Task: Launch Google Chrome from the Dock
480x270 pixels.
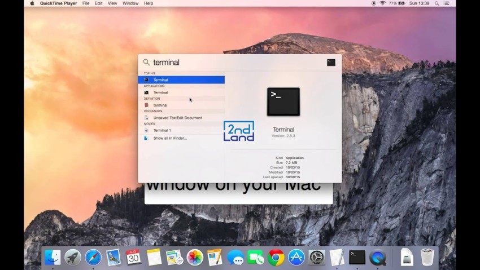Action: coord(276,257)
